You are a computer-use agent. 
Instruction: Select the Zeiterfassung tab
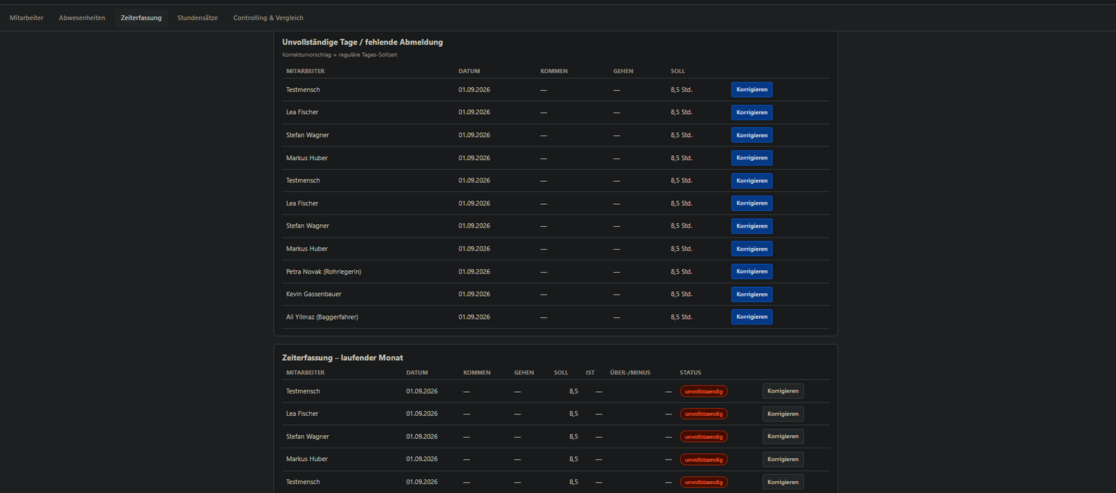(141, 18)
